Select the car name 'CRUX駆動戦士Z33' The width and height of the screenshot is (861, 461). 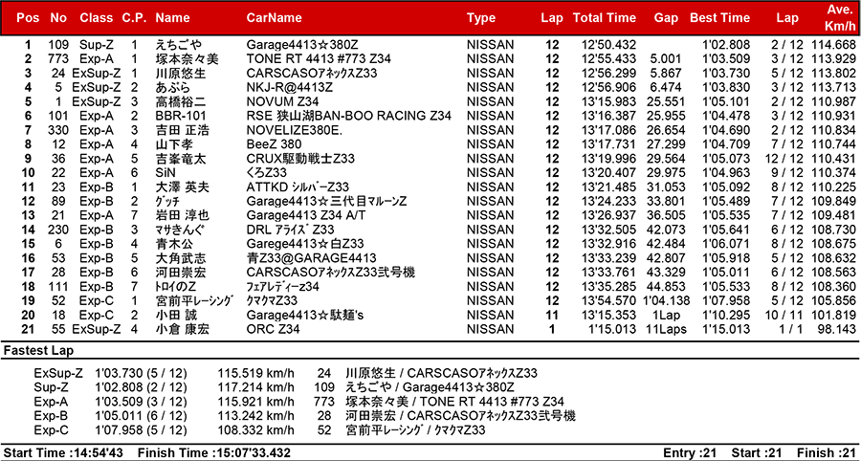[299, 159]
